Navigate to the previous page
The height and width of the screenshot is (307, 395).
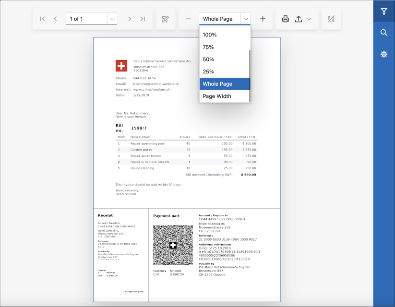click(x=55, y=19)
